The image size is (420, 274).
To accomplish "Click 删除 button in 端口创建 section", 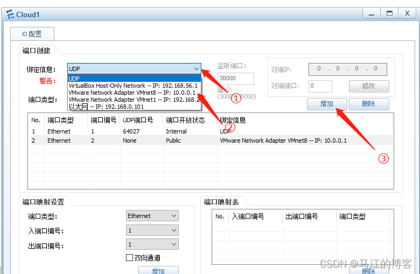I will click(369, 104).
